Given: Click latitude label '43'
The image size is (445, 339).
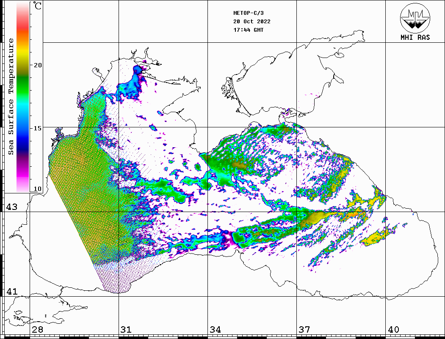Looking at the screenshot, I should click(12, 207).
